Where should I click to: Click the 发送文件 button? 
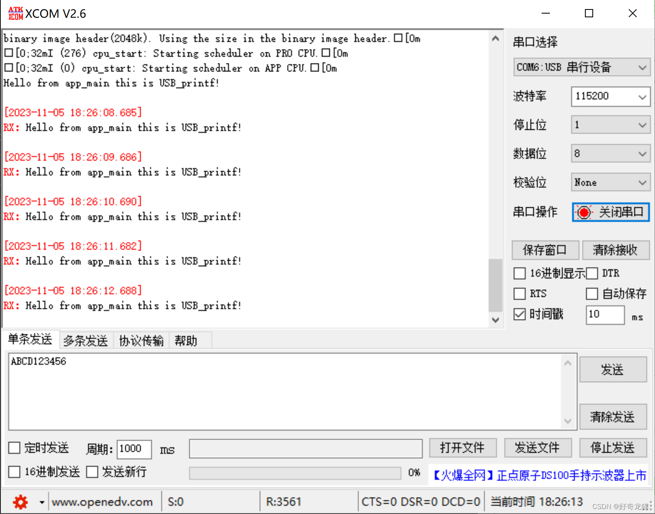(538, 448)
